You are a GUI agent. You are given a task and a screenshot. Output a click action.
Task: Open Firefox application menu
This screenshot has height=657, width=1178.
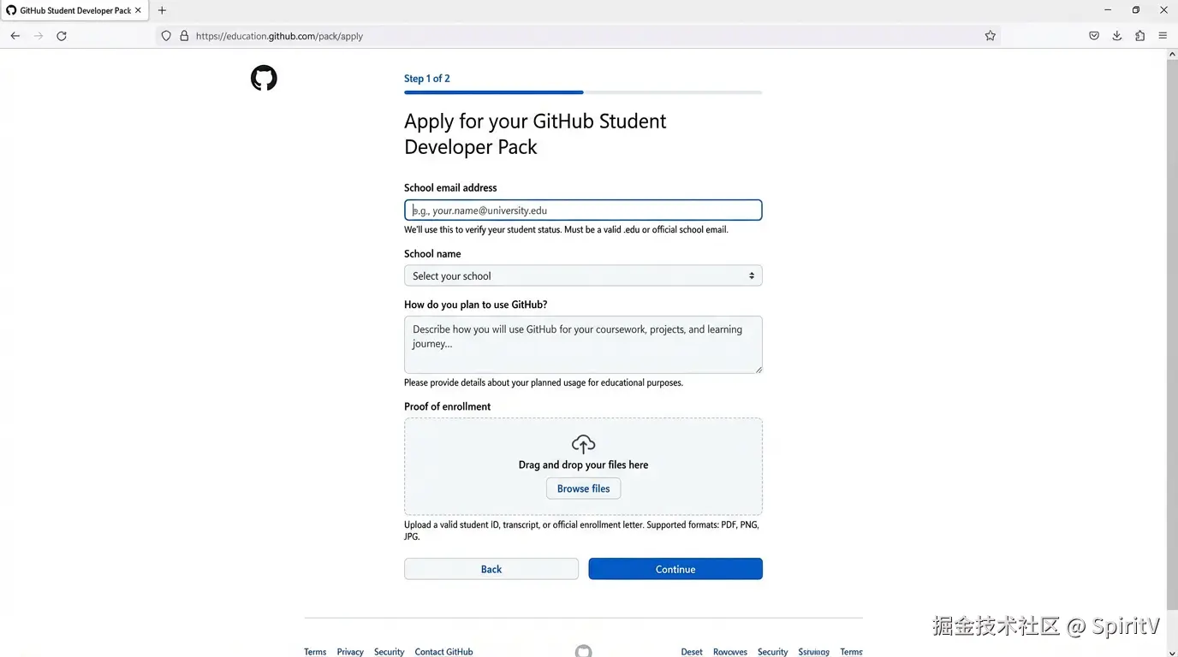coord(1163,36)
